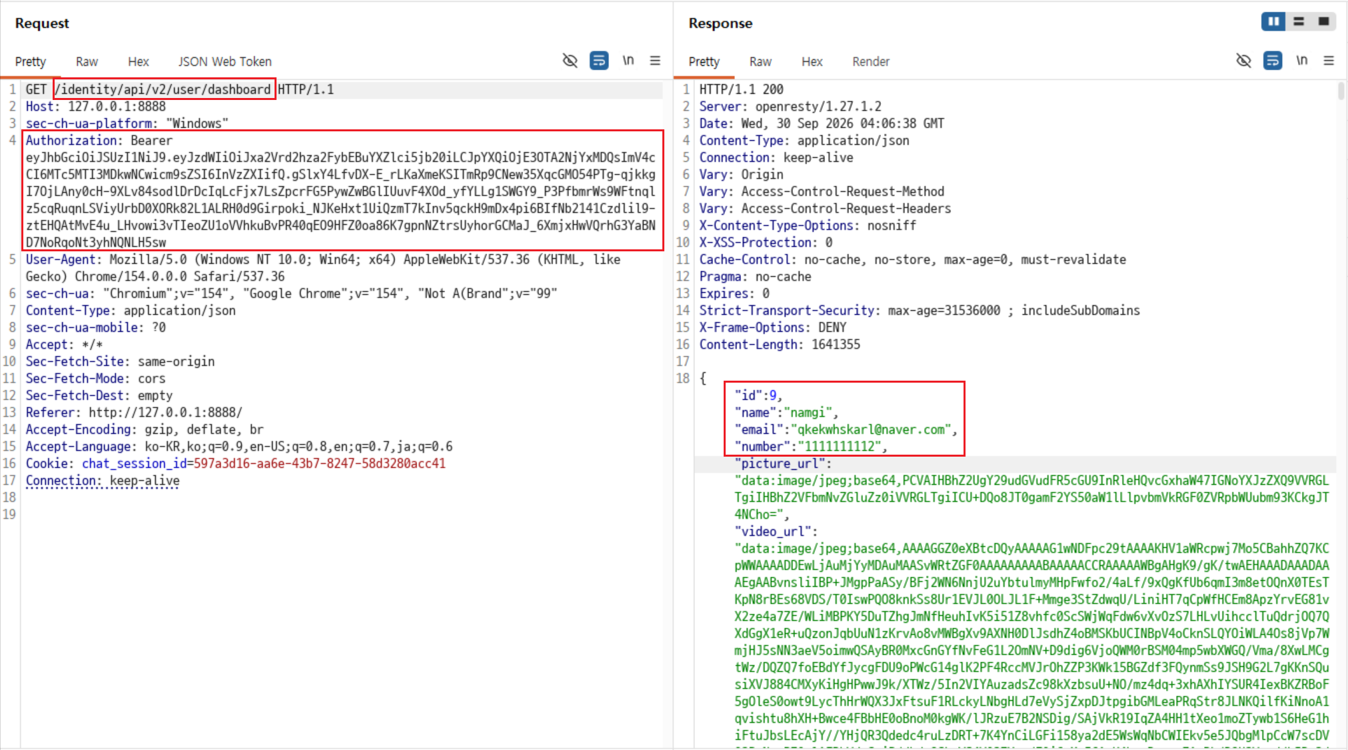Viewport: 1348px width, 750px height.
Task: Toggle the hide-eye icon in the Request panel
Action: pos(570,61)
